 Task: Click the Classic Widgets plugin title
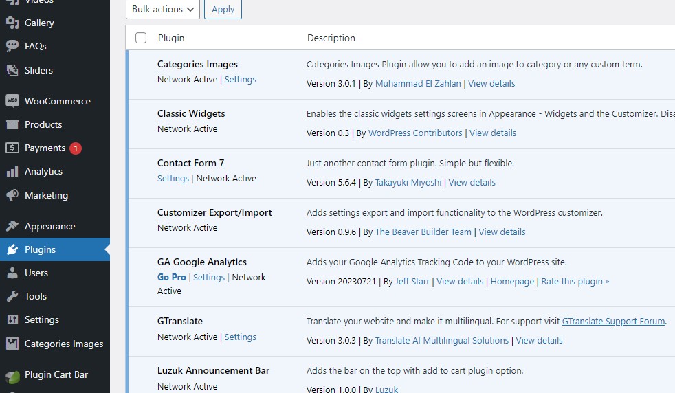[191, 113]
